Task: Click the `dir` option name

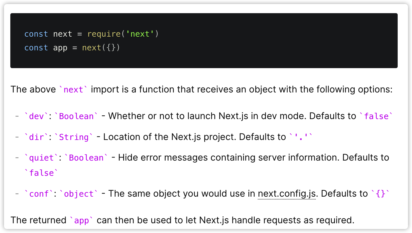Action: coord(36,137)
